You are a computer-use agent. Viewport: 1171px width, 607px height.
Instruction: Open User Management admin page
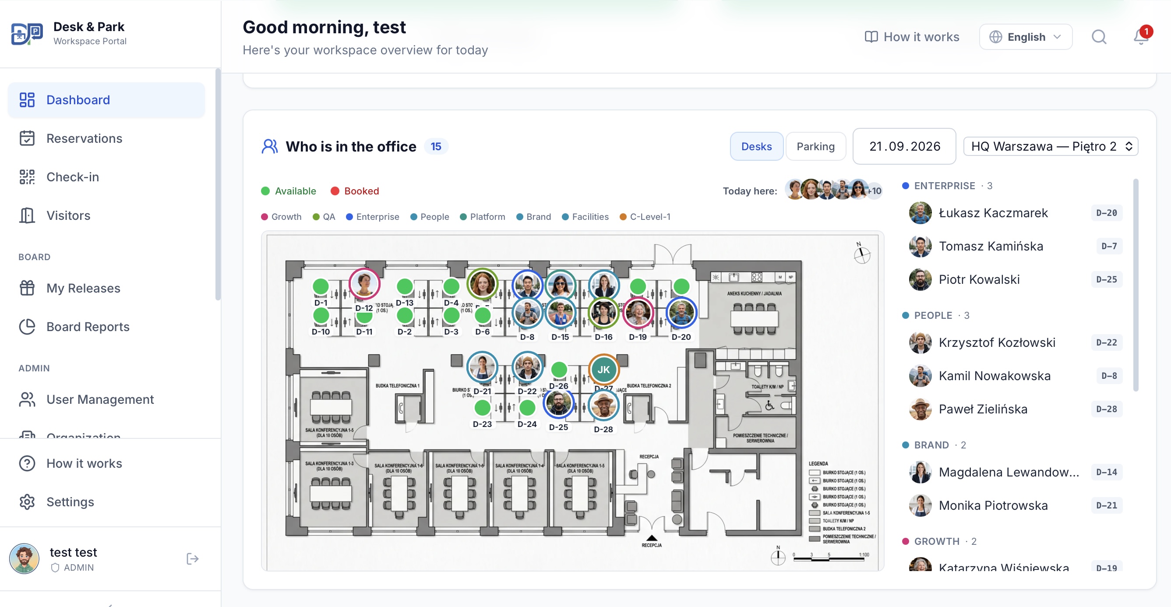pos(106,400)
